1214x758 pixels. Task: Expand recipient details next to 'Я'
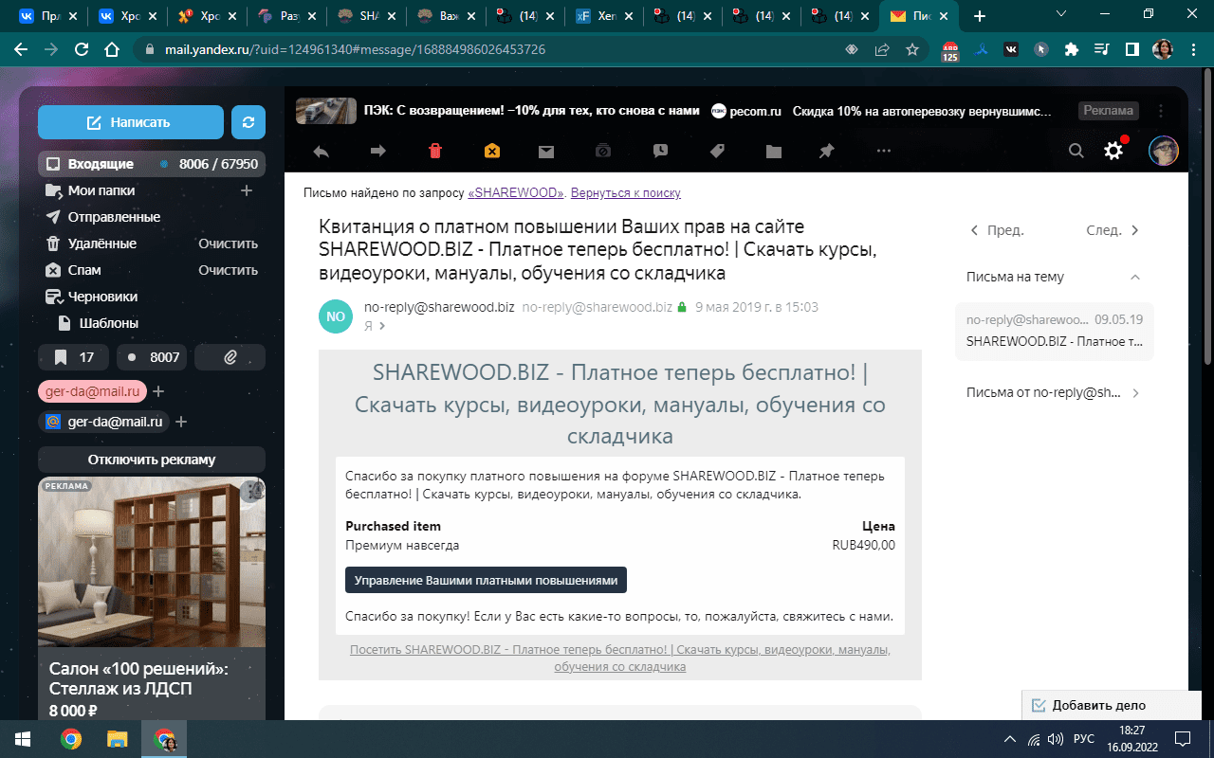click(x=382, y=326)
